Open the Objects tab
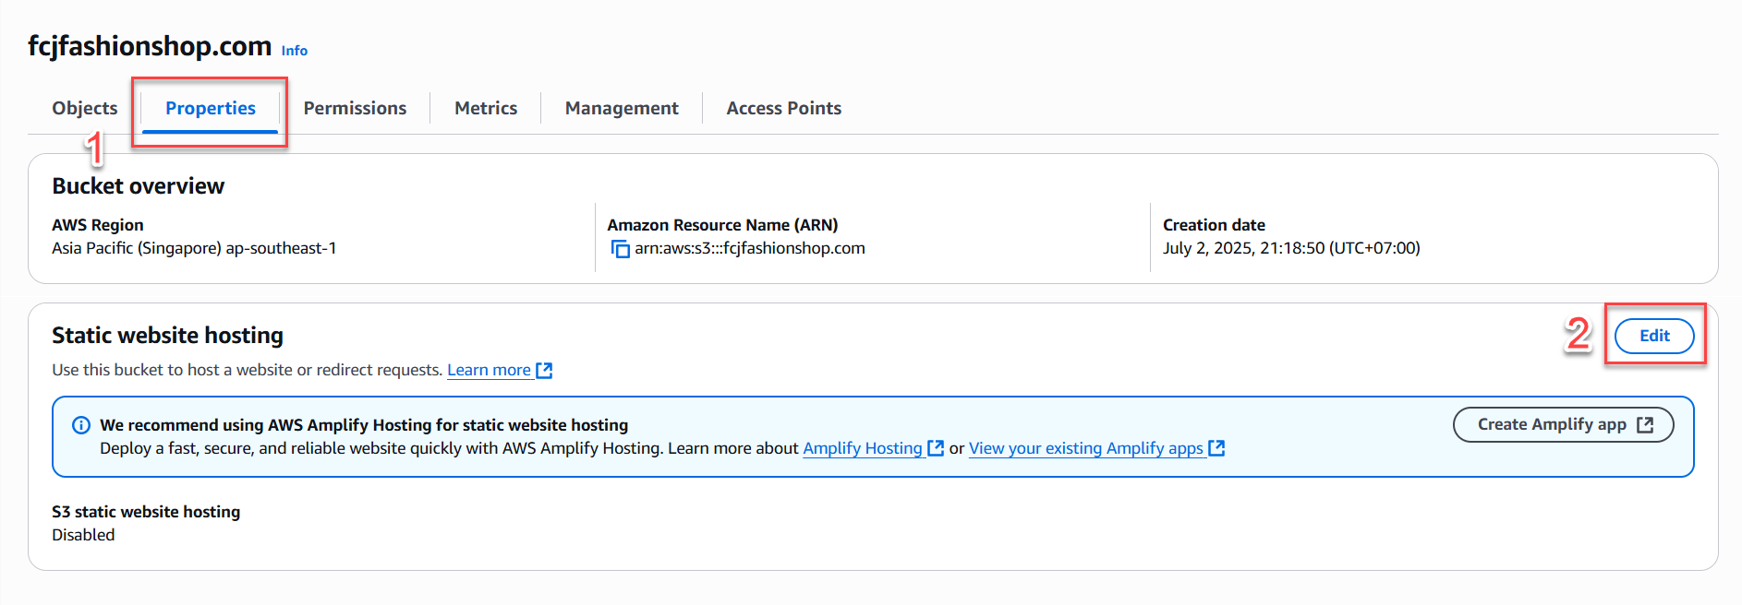 click(x=85, y=108)
